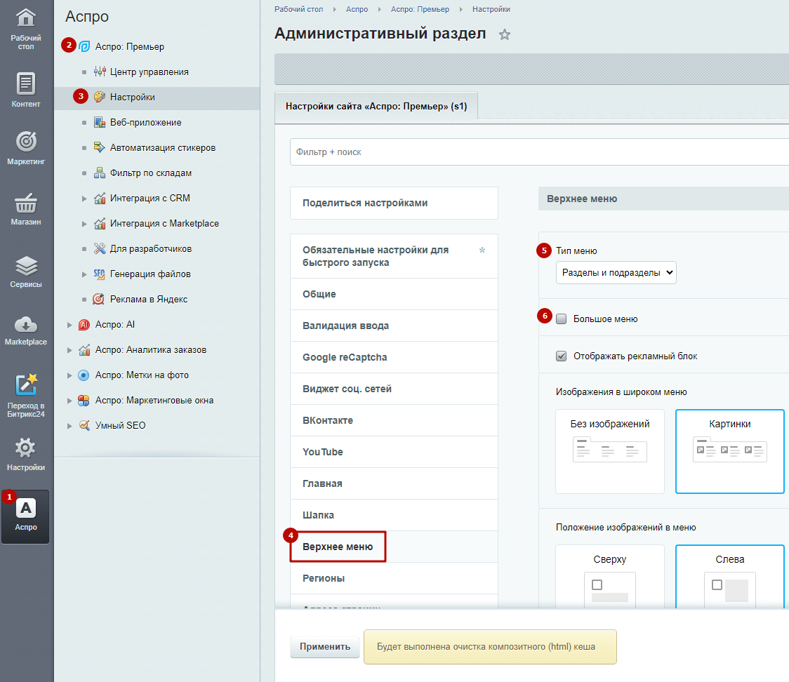Select the Картинки option card

click(729, 451)
